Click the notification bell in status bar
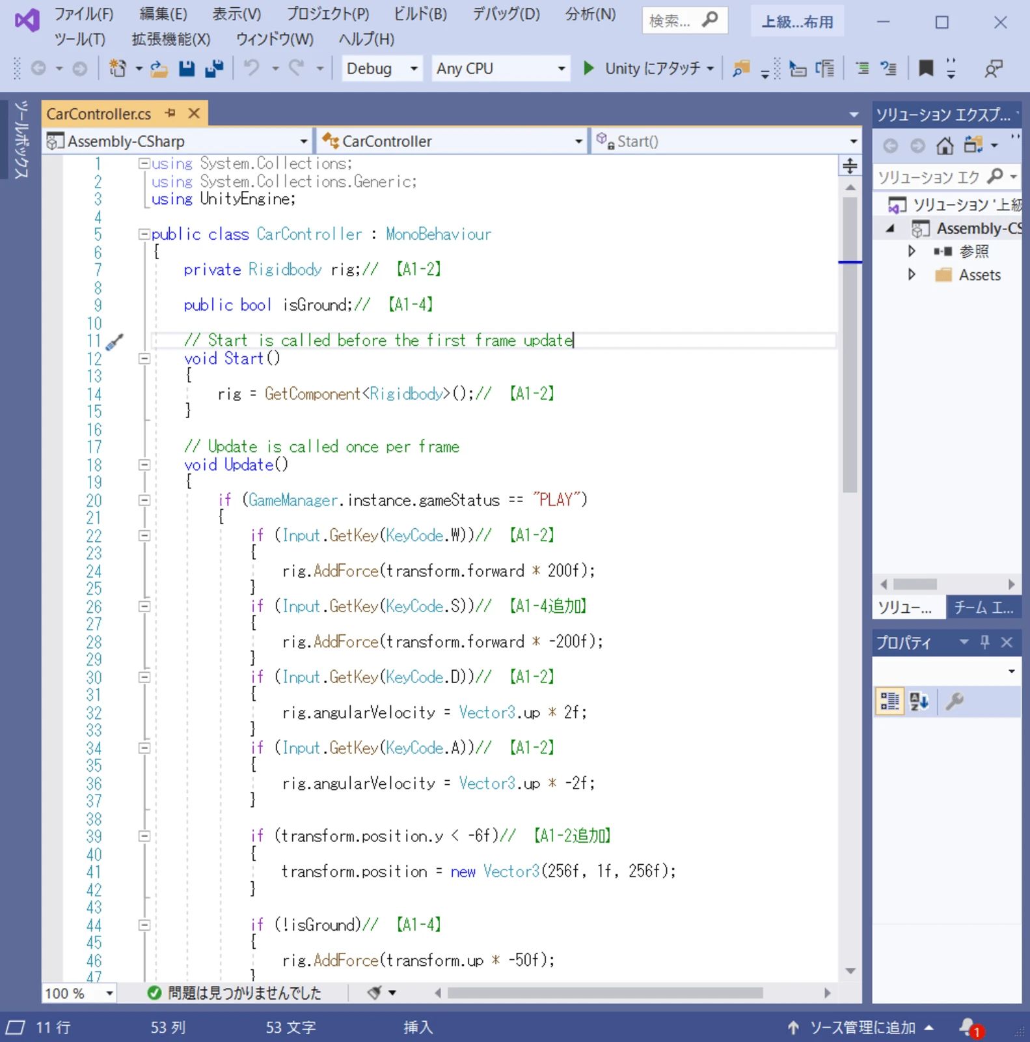This screenshot has width=1030, height=1042. [x=968, y=1027]
